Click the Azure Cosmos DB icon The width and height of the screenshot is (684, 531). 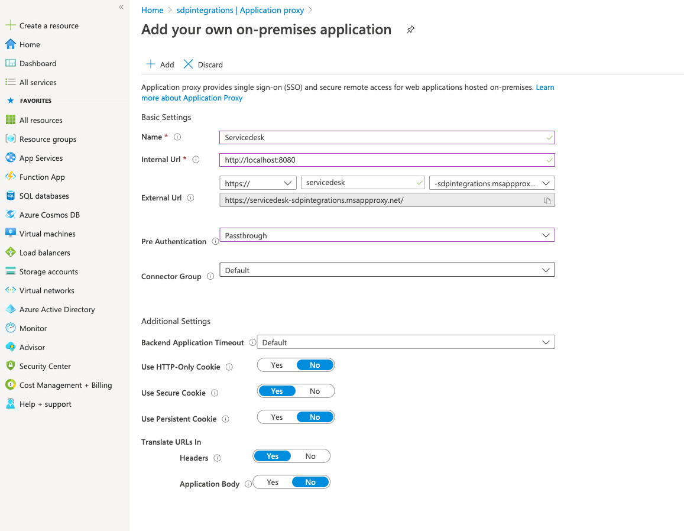[x=10, y=215]
